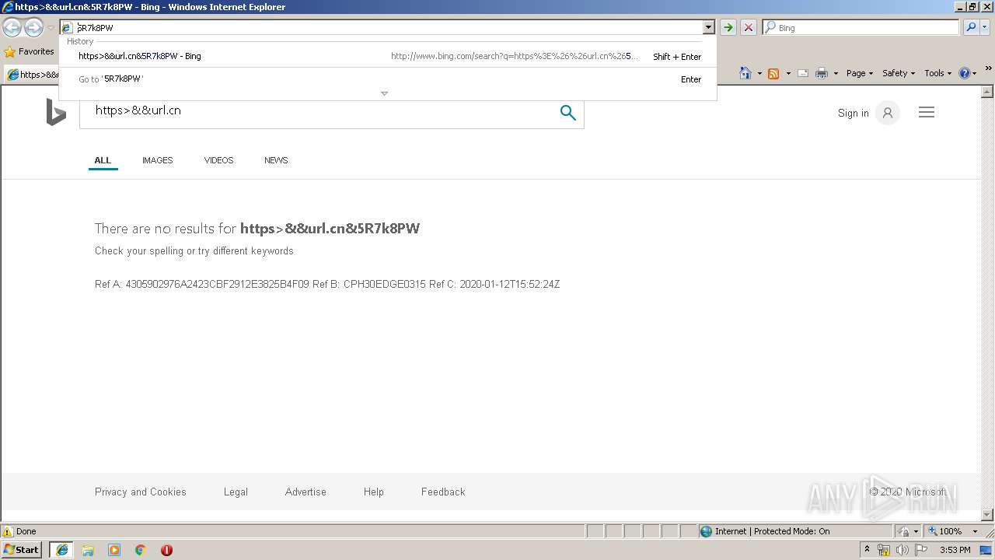
Task: Click the Internet Protected Mode status text
Action: tap(772, 531)
